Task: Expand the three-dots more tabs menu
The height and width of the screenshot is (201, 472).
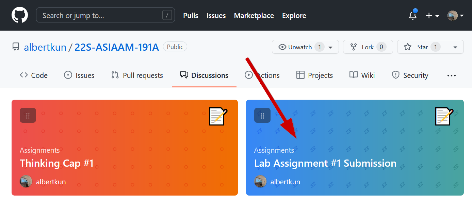Action: tap(451, 76)
